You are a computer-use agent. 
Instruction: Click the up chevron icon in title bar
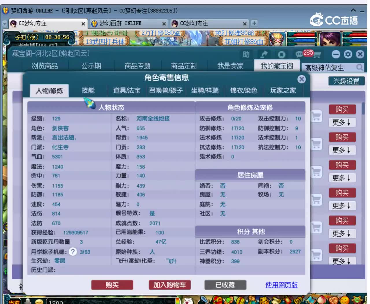click(353, 10)
